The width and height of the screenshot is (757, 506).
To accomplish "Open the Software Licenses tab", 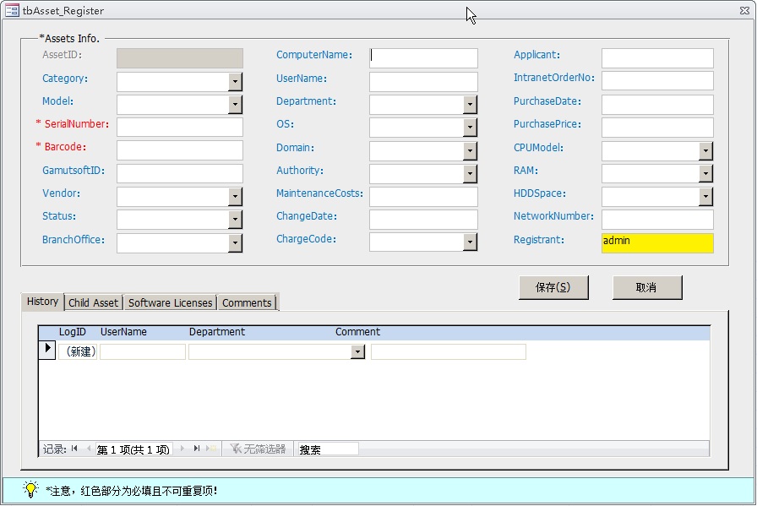I will point(170,303).
